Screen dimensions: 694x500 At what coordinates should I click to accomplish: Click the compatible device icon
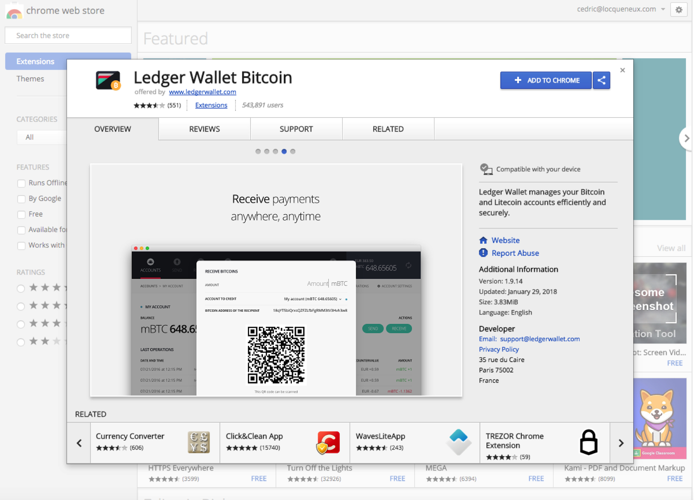pyautogui.click(x=486, y=169)
